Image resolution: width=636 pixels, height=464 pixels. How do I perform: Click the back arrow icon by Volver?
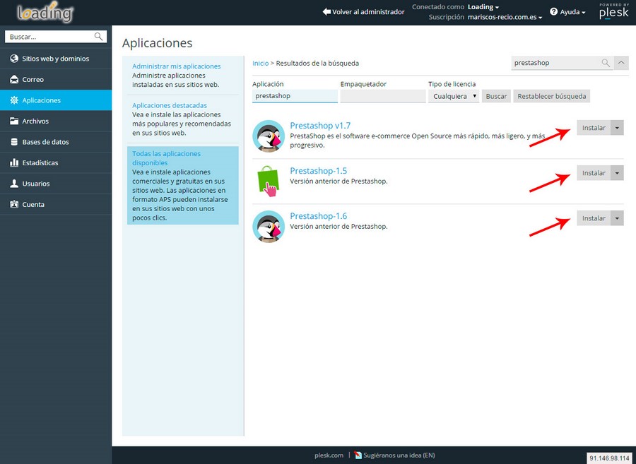(326, 12)
